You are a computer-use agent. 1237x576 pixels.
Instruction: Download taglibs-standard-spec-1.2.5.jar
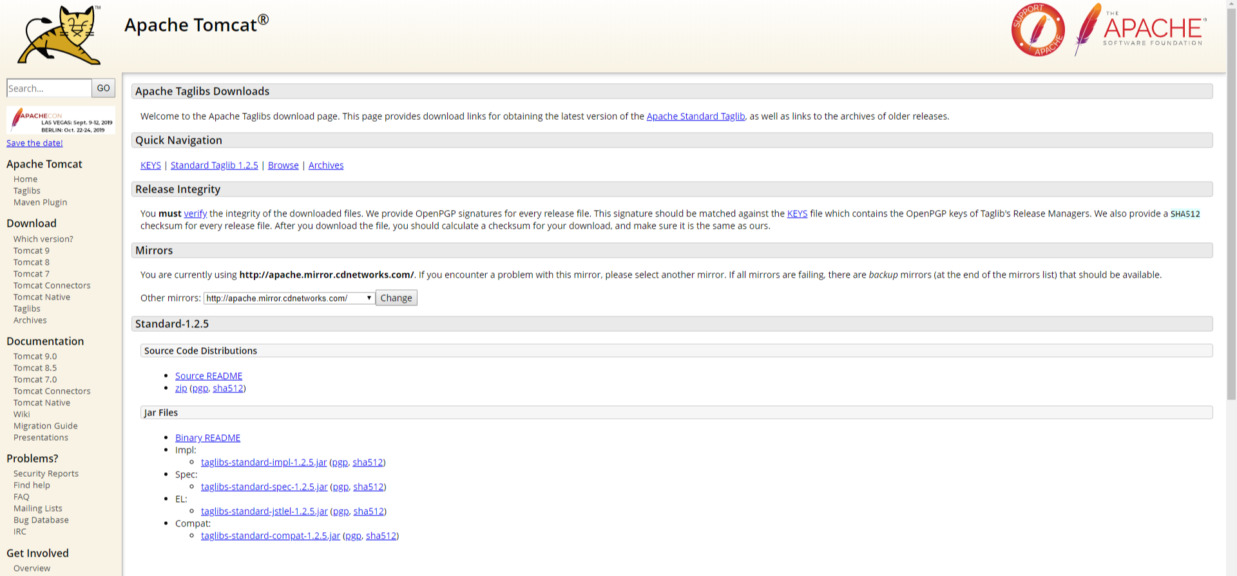pos(264,487)
